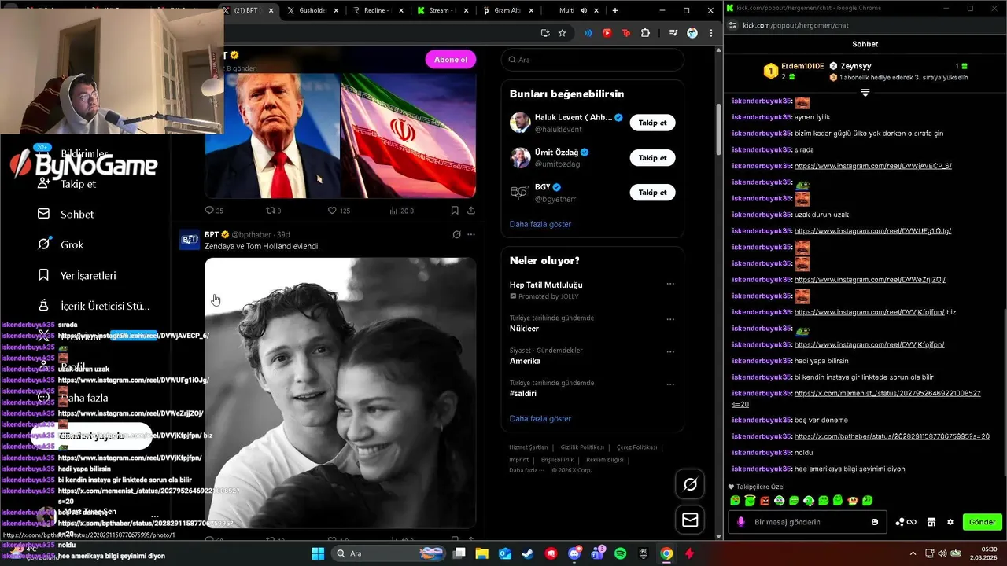Open the Windows Start menu

(x=318, y=553)
